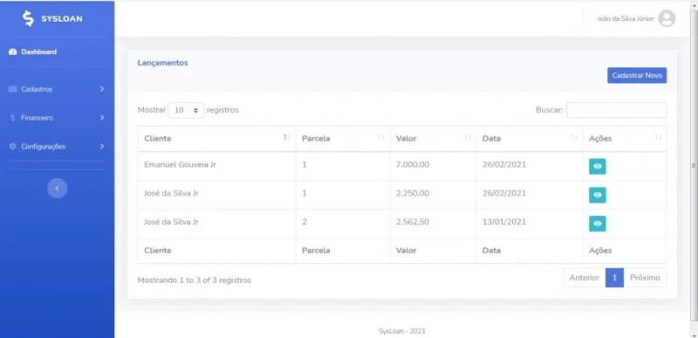View José da Silva Jr parcela 1
Viewport: 698px width, 338px height.
pyautogui.click(x=598, y=195)
